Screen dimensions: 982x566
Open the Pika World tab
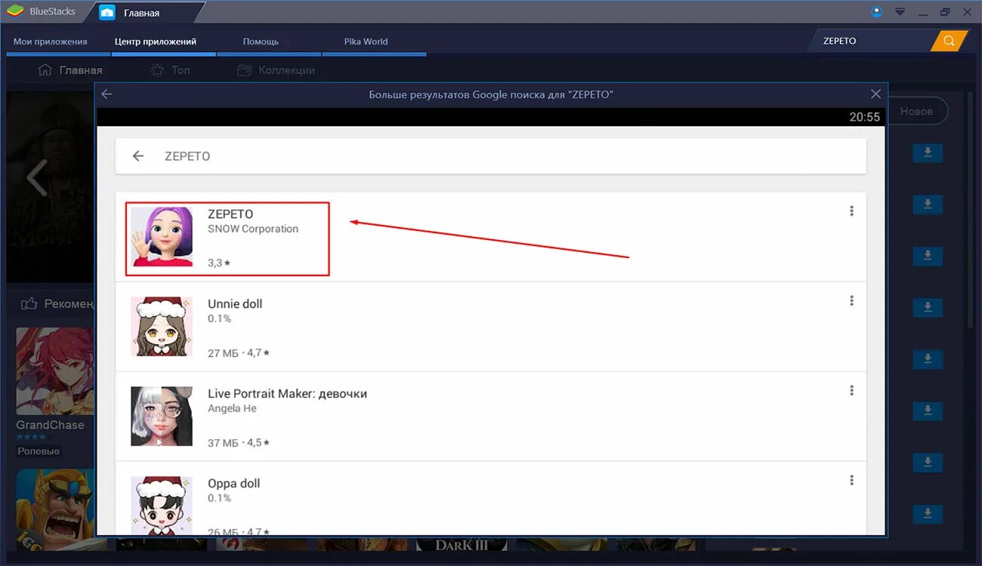(366, 42)
